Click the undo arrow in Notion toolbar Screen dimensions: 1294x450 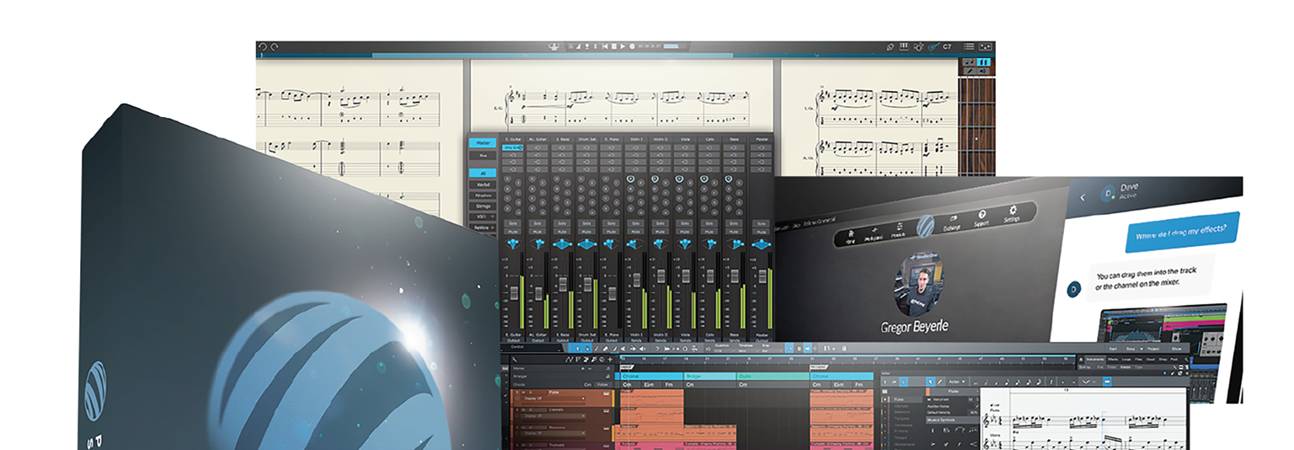click(262, 47)
